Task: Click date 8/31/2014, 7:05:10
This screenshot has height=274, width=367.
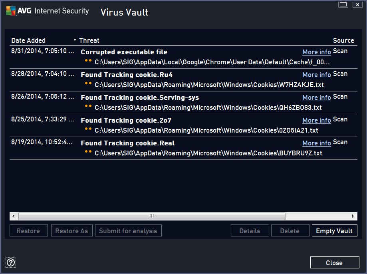Action: 43,51
